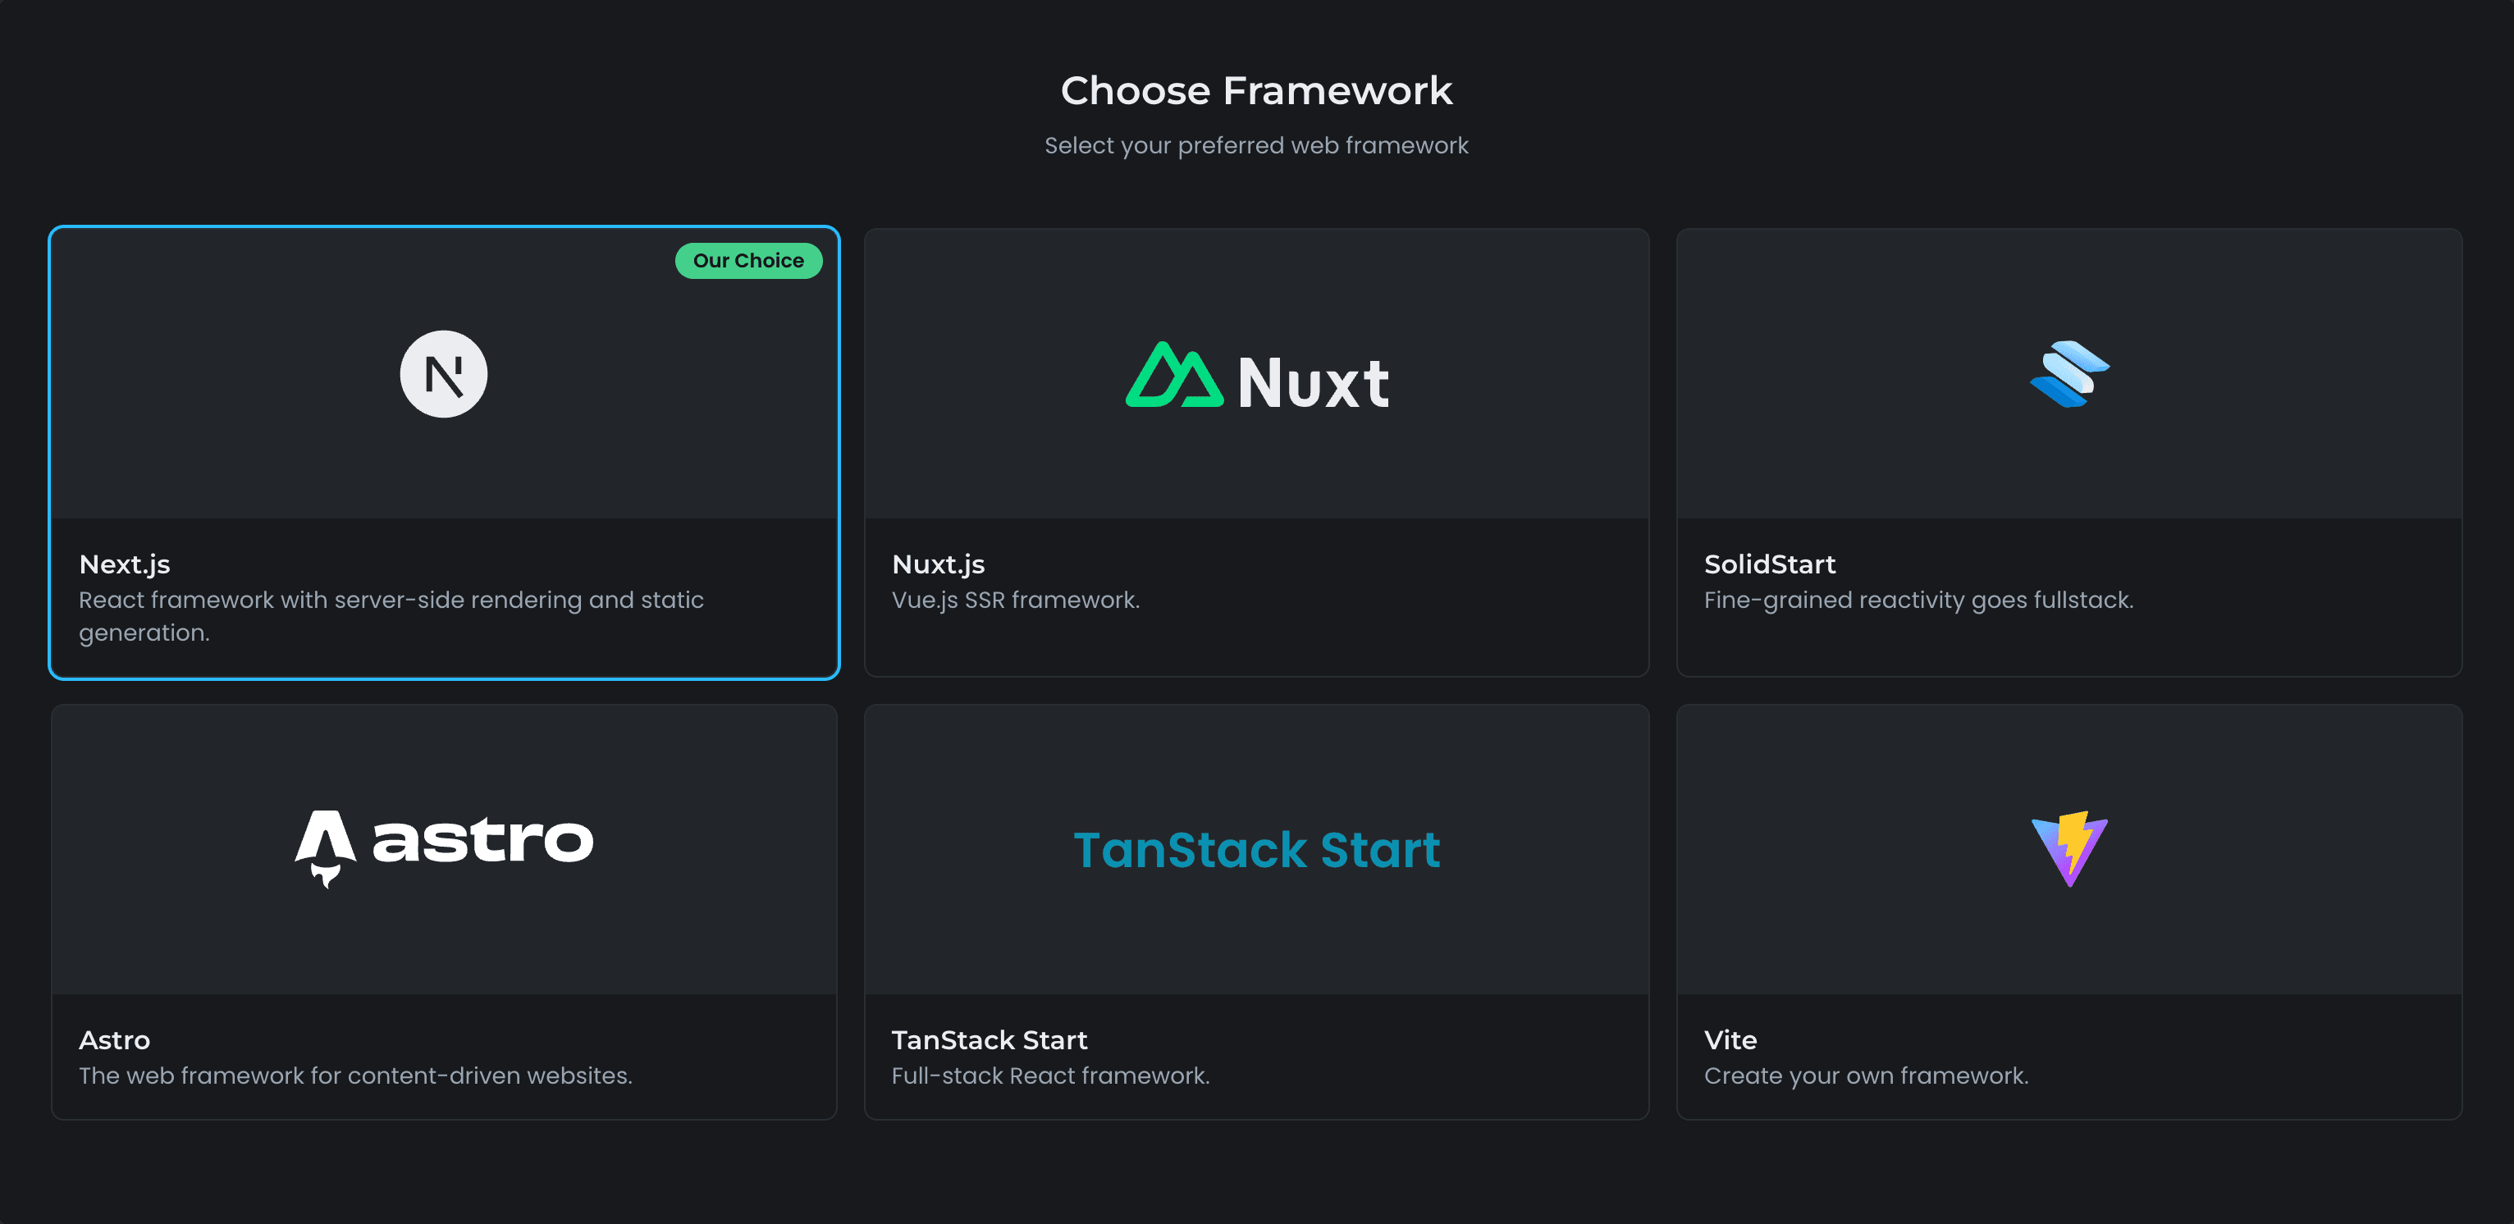
Task: Select the Nuxt.js card title
Action: click(x=938, y=564)
